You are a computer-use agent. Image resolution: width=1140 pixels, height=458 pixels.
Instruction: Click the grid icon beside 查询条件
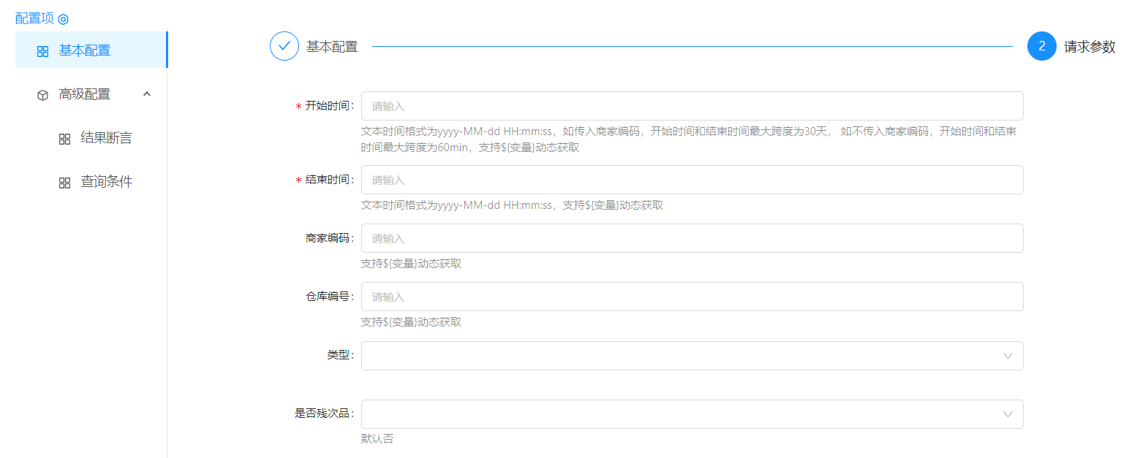click(64, 183)
